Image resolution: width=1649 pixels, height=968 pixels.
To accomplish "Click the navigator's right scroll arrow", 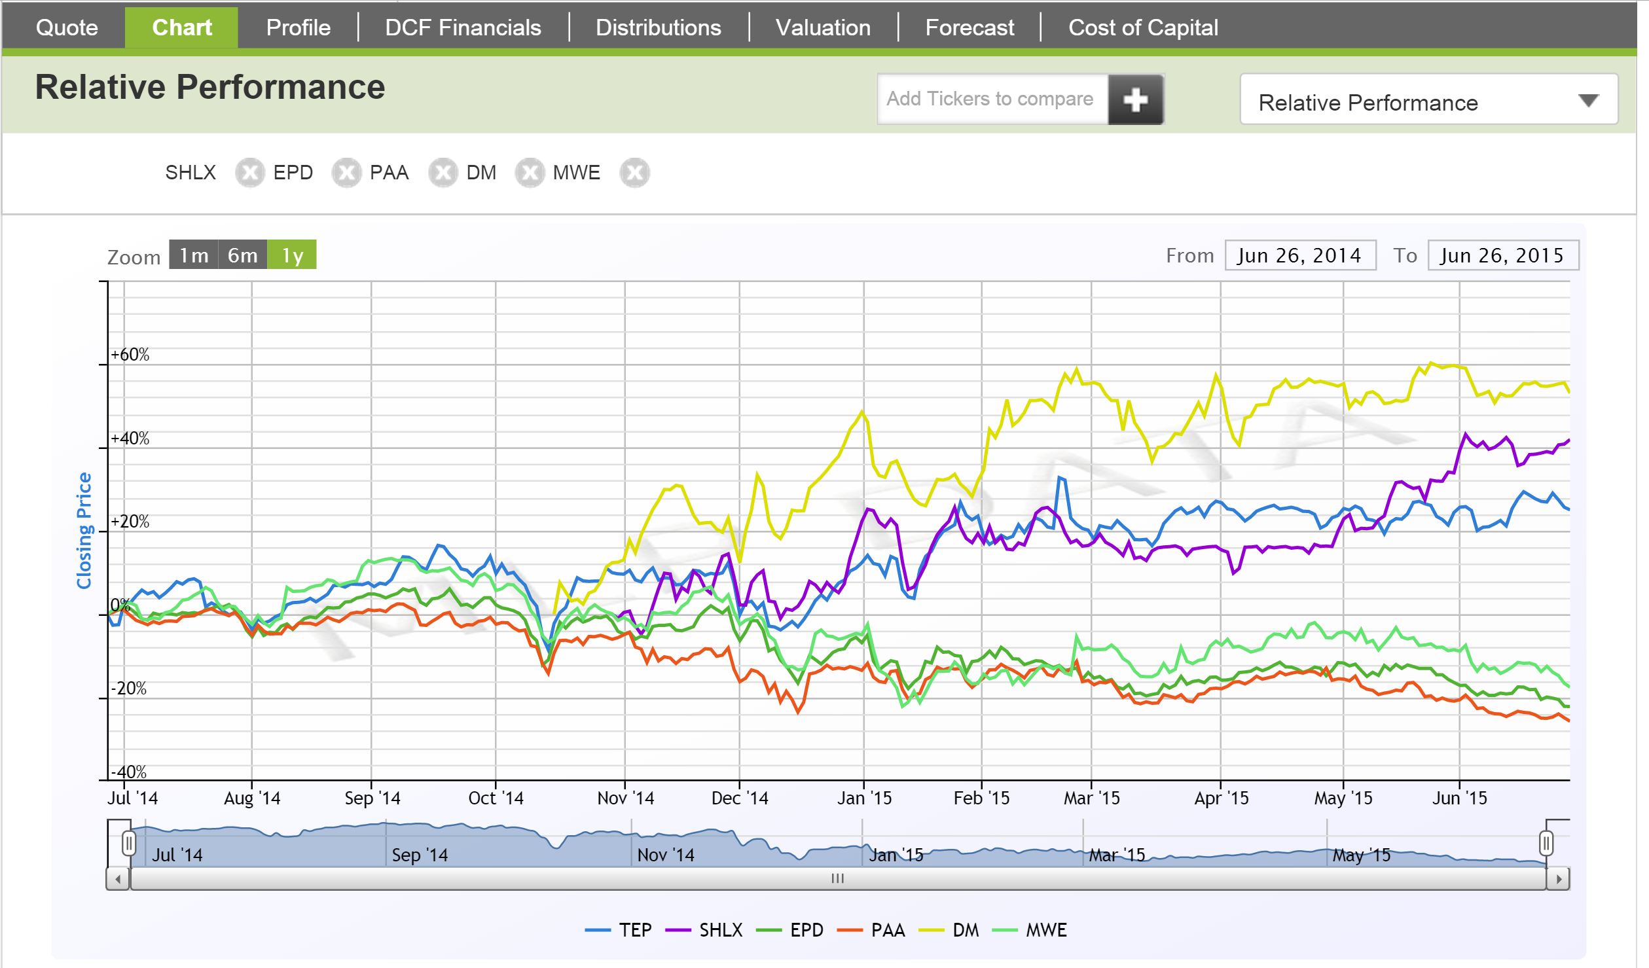I will point(1559,879).
